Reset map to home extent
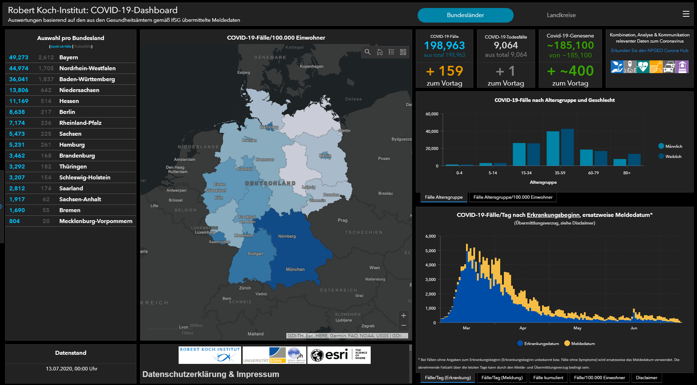 tap(379, 52)
